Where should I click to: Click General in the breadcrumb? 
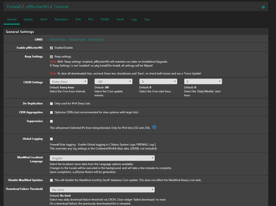(x=61, y=7)
